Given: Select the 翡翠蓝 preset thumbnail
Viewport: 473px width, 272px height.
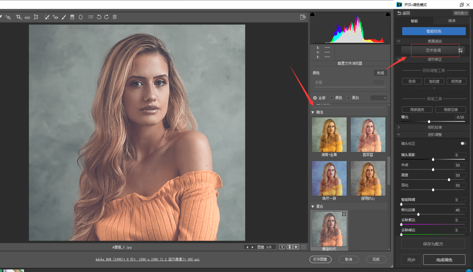Looking at the screenshot, I should coord(368,135).
